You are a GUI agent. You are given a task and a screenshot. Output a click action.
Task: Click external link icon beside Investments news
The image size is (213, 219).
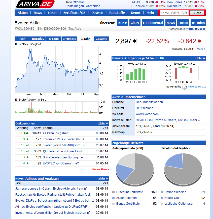point(89,212)
